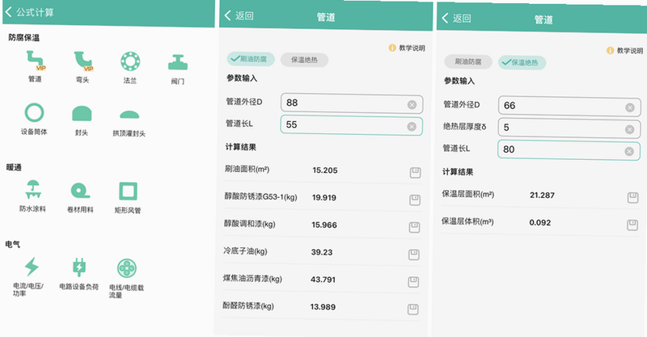This screenshot has width=647, height=337.
Task: Save the 冷底子油 result 39.23
Action: (414, 255)
